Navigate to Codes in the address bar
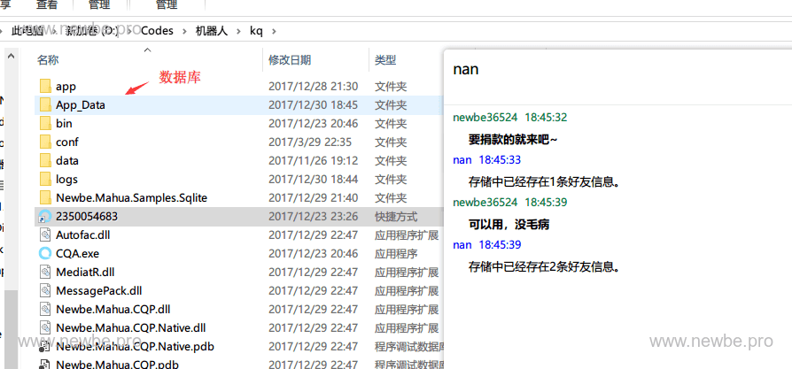792x369 pixels. 157,31
